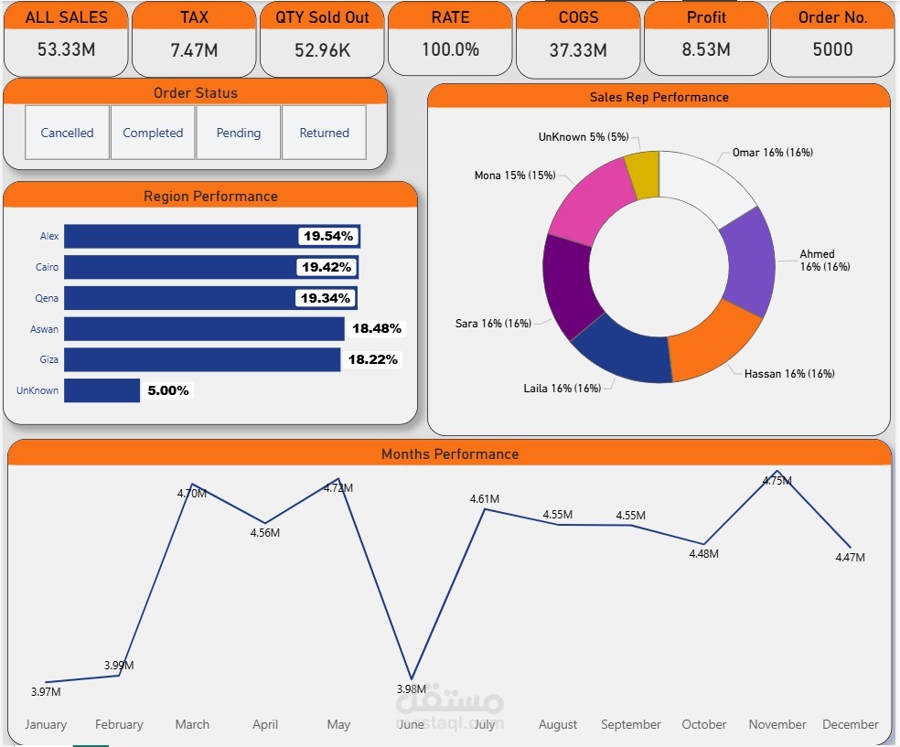Select the UnKnown region bar
Viewport: 900px width, 747px height.
coord(102,390)
